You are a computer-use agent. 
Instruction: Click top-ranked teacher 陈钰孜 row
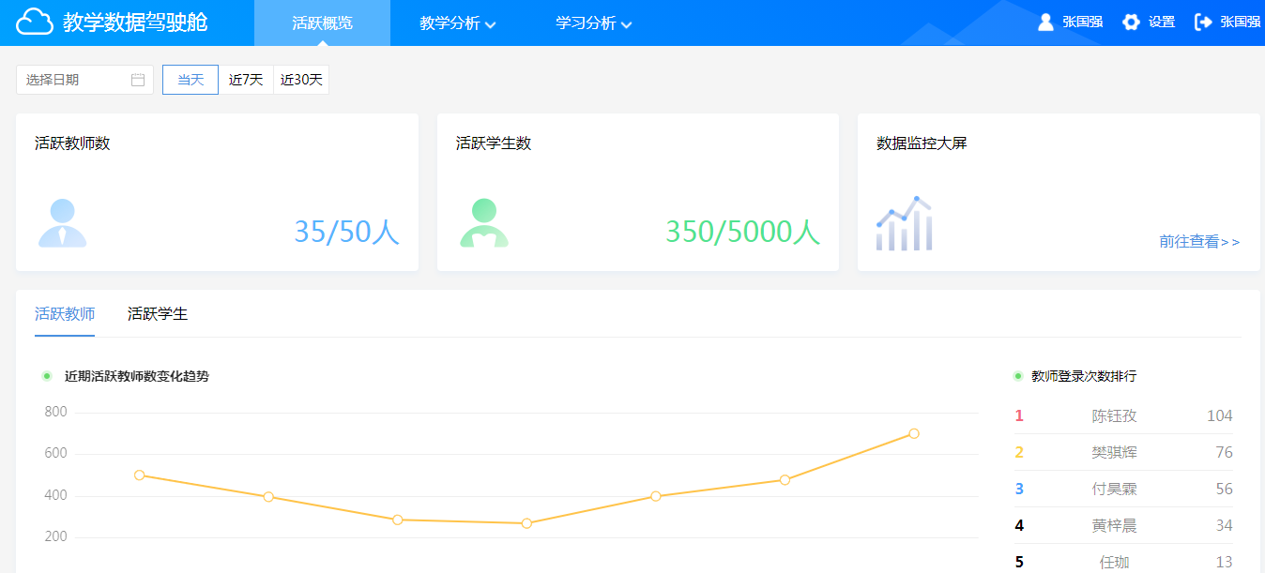pyautogui.click(x=1123, y=416)
